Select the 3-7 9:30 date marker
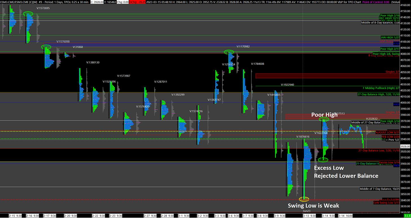411x218 pixels. (248, 215)
